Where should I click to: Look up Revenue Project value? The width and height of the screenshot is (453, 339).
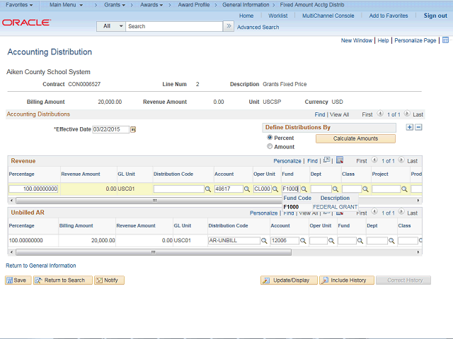pyautogui.click(x=404, y=189)
